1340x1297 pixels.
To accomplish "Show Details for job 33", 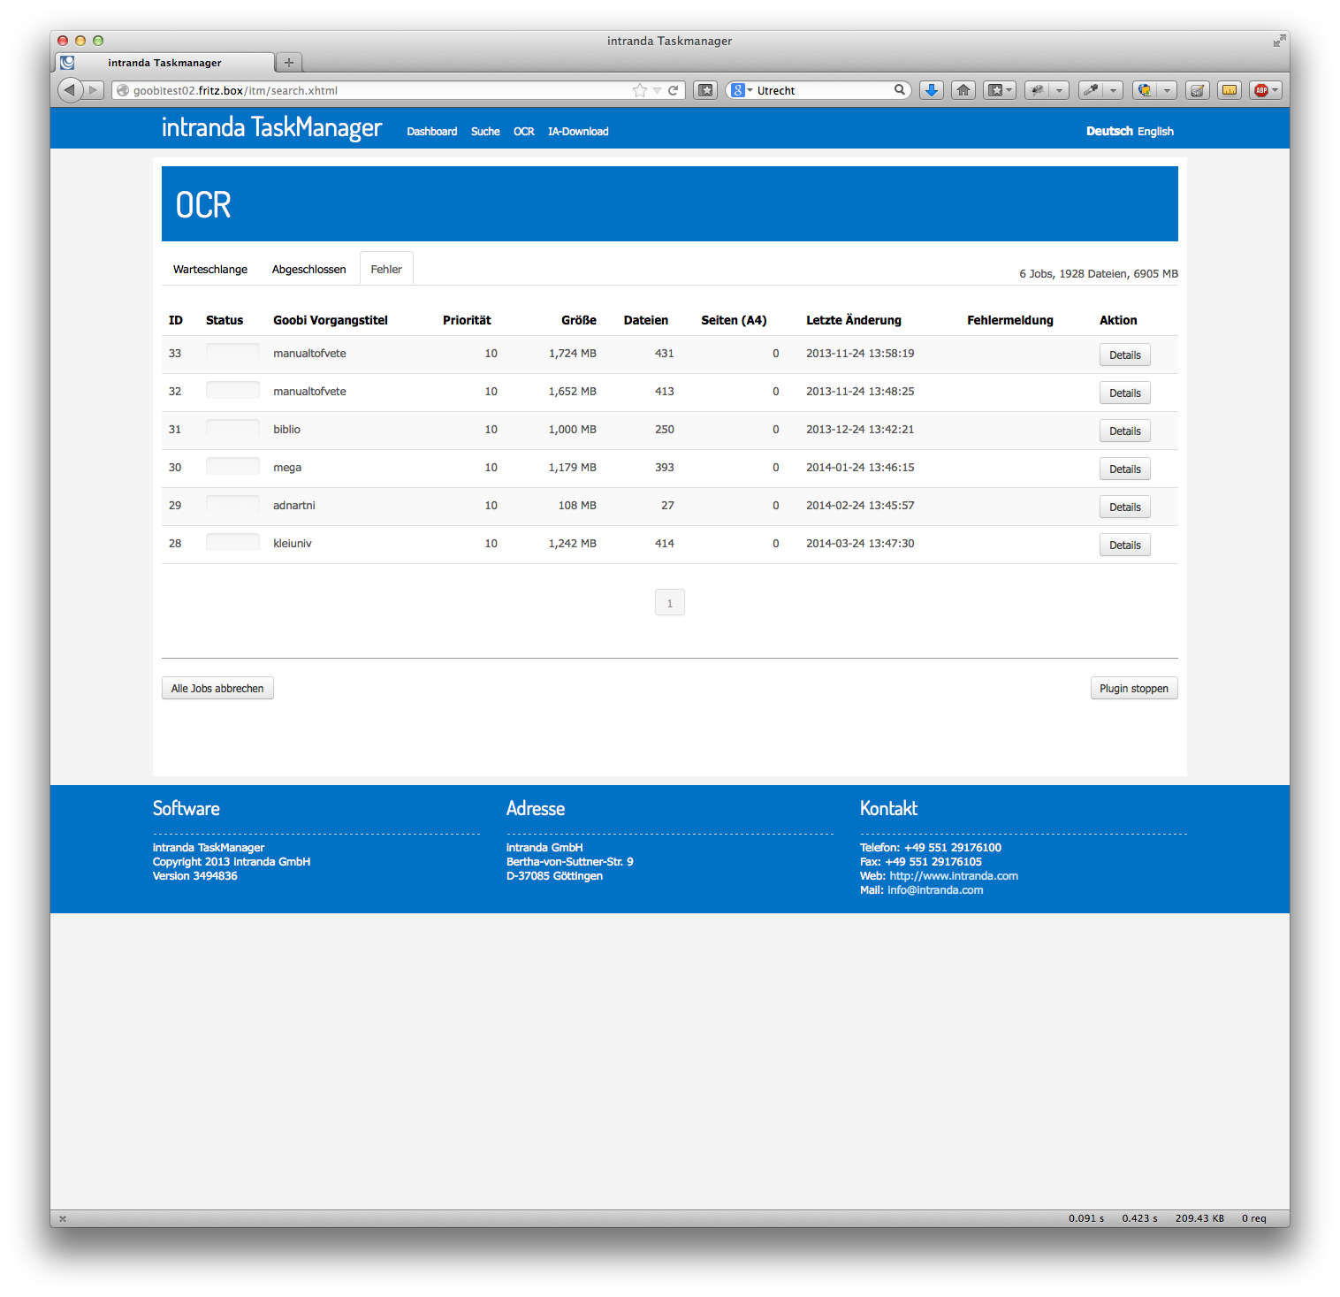I will [1125, 355].
